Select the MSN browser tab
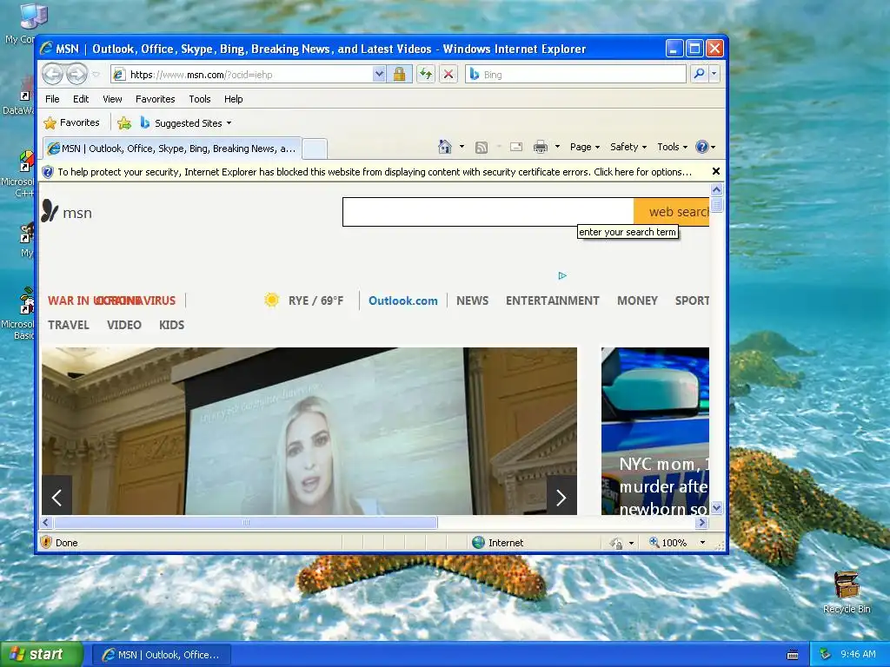Image resolution: width=890 pixels, height=667 pixels. click(173, 149)
